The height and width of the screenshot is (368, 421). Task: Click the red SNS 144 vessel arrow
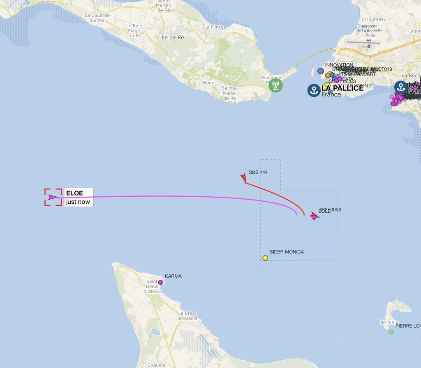coord(243,178)
